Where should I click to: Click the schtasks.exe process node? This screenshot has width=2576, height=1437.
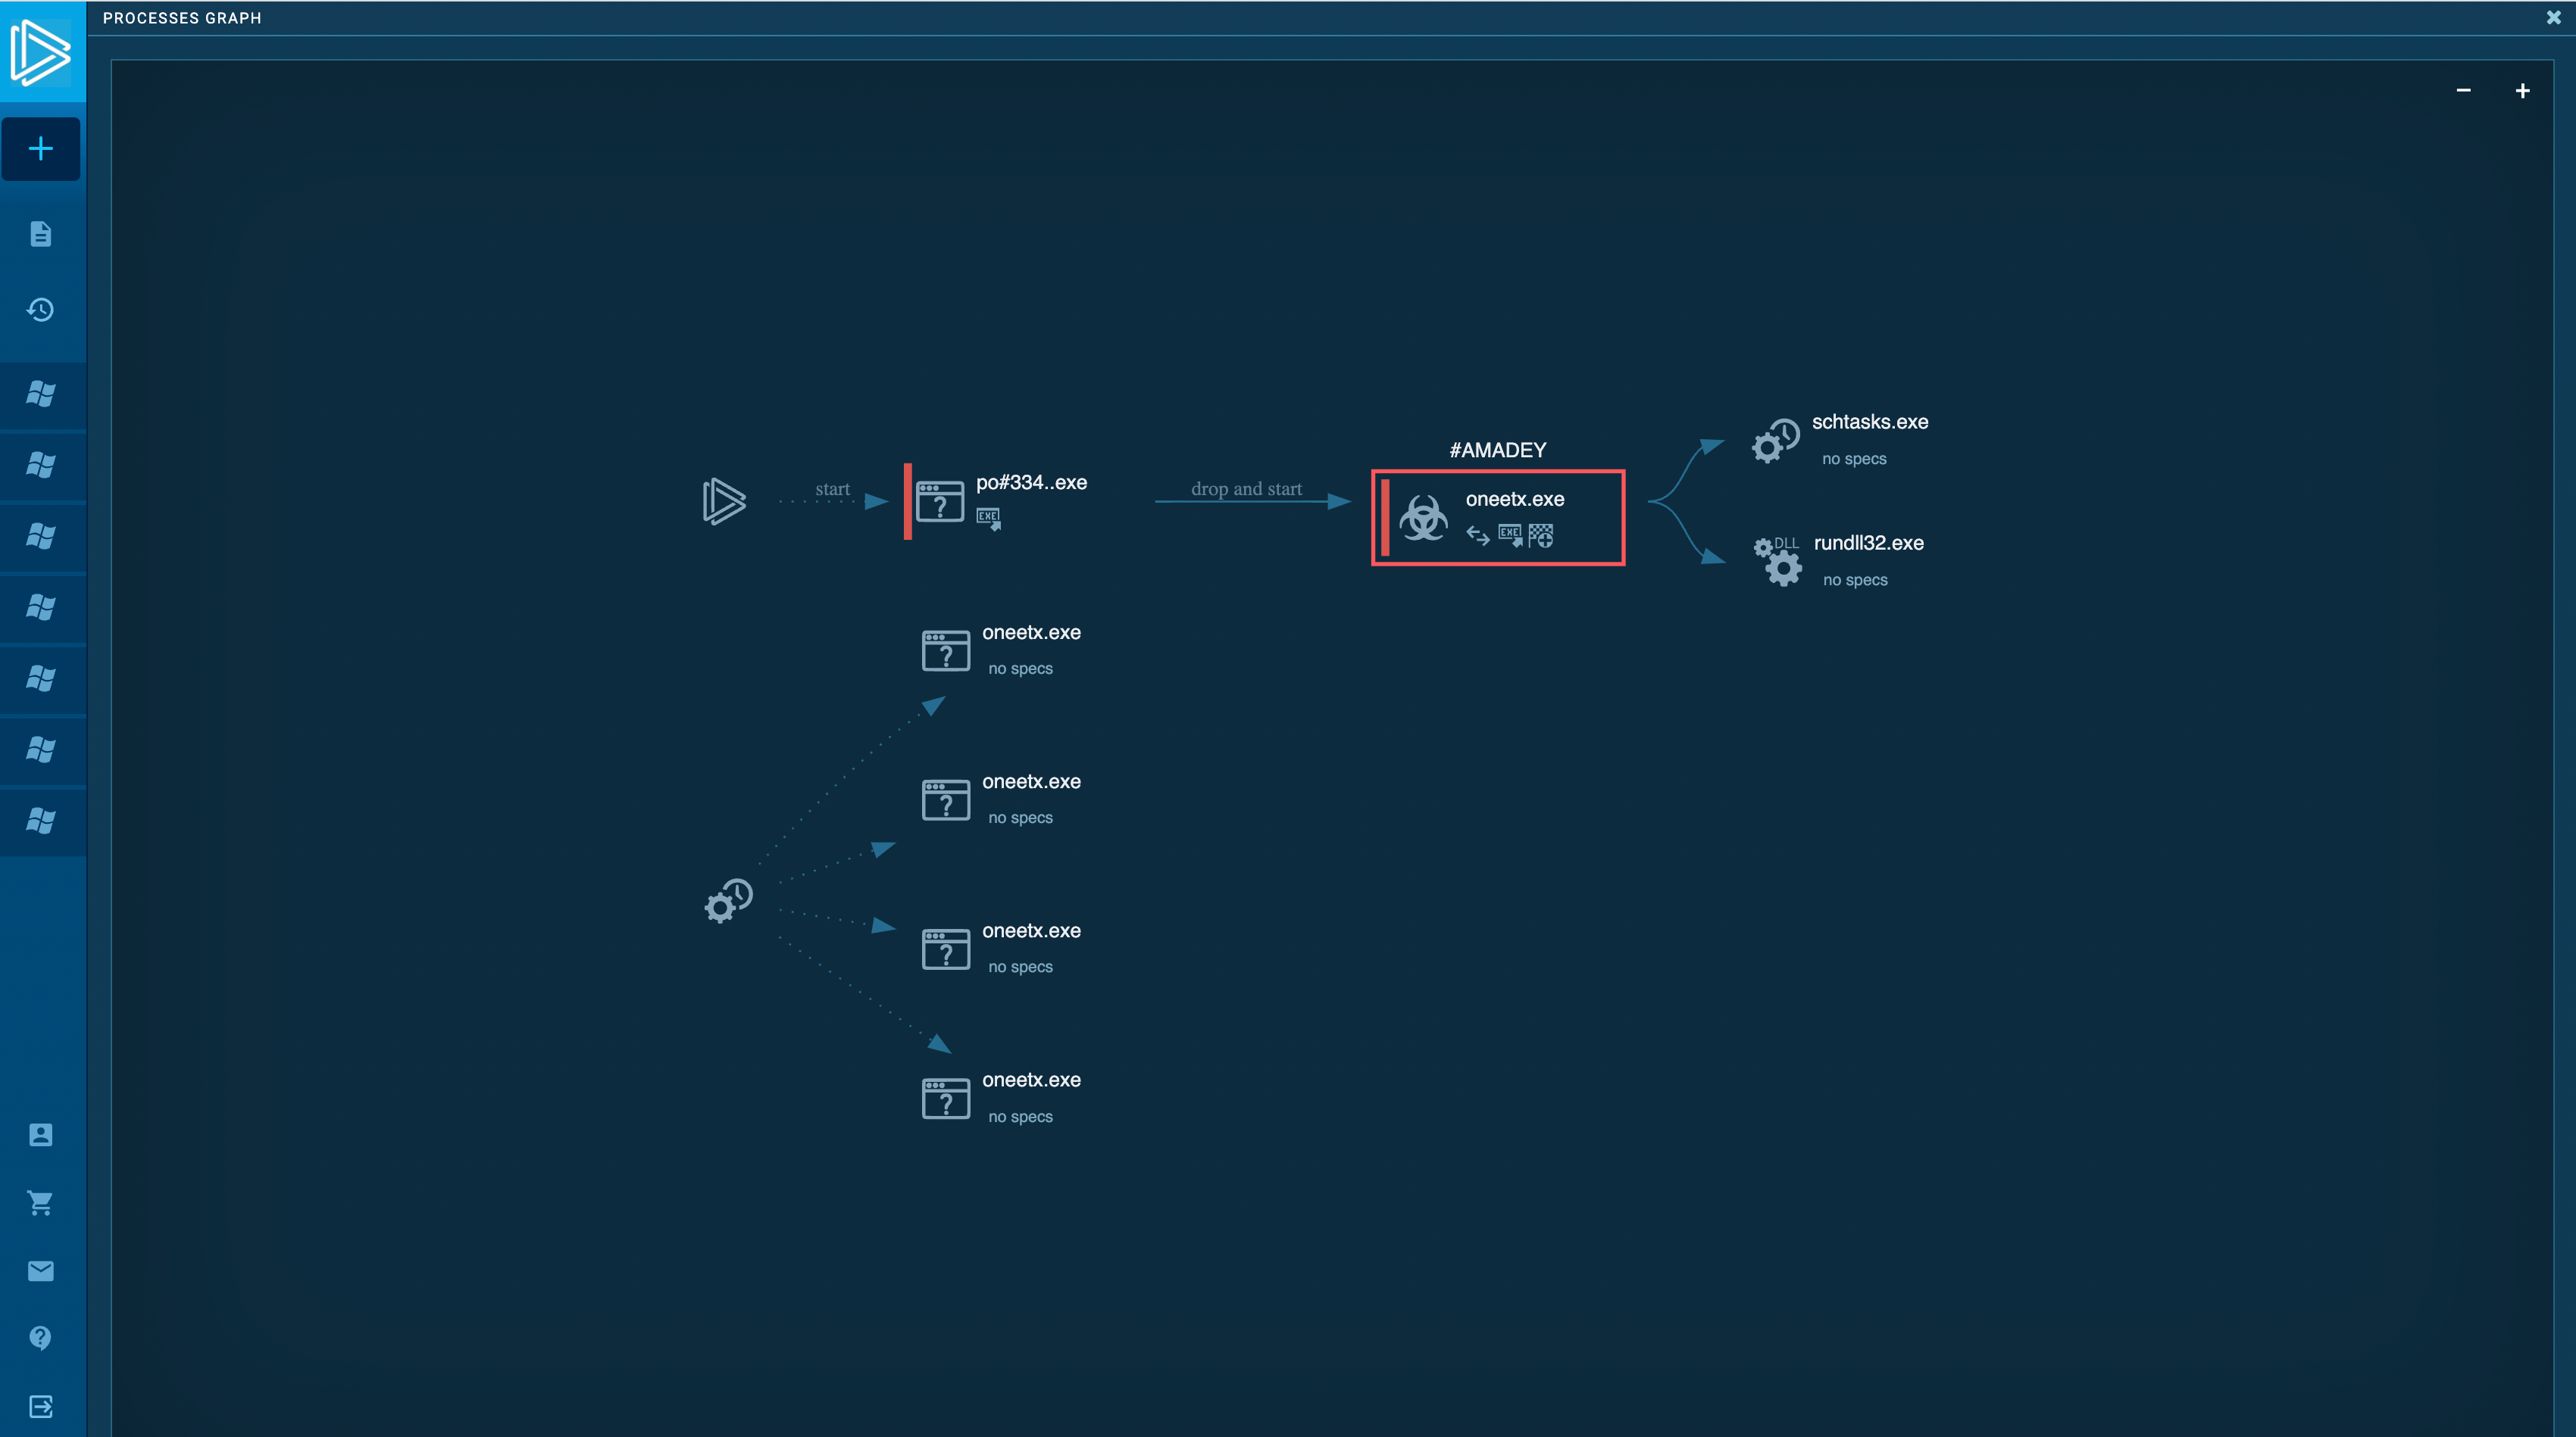[x=1776, y=440]
